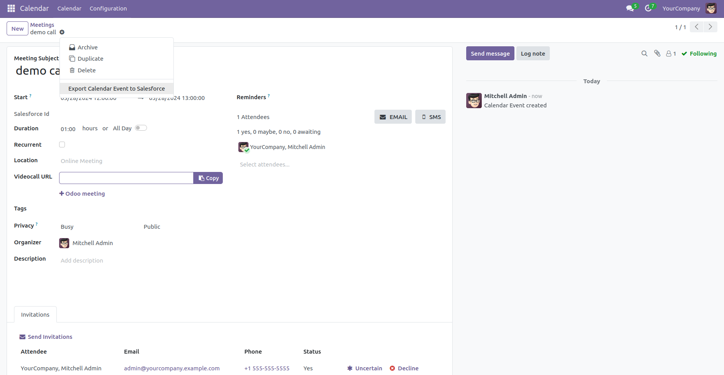Click the Following button

[x=699, y=54]
